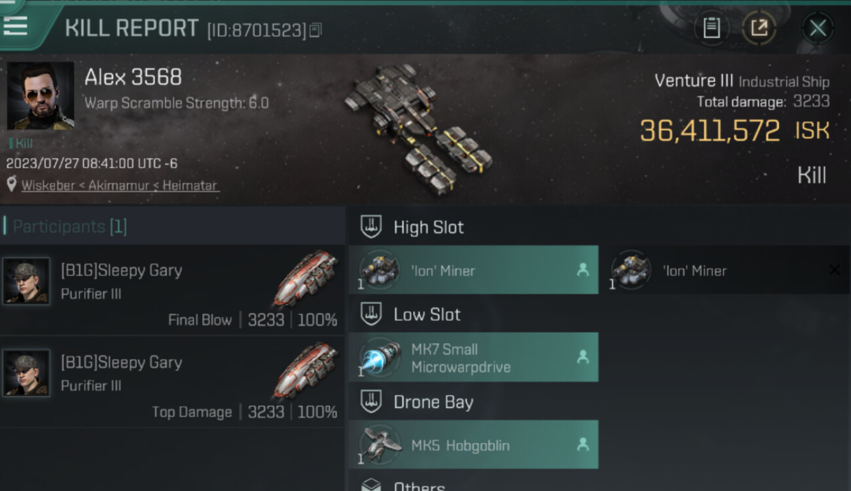
Task: Close the kill report window
Action: tap(818, 28)
